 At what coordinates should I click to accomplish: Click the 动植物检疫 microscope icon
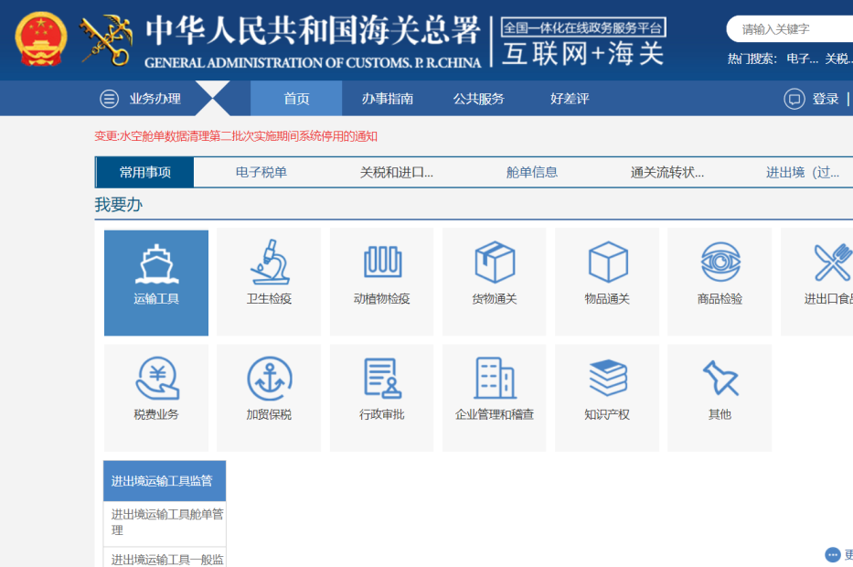(x=381, y=283)
